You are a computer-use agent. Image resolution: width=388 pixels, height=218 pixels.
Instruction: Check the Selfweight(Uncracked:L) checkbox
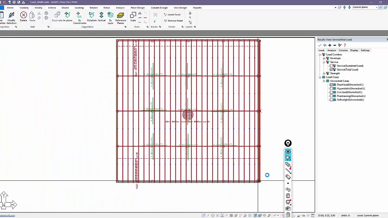(x=331, y=100)
